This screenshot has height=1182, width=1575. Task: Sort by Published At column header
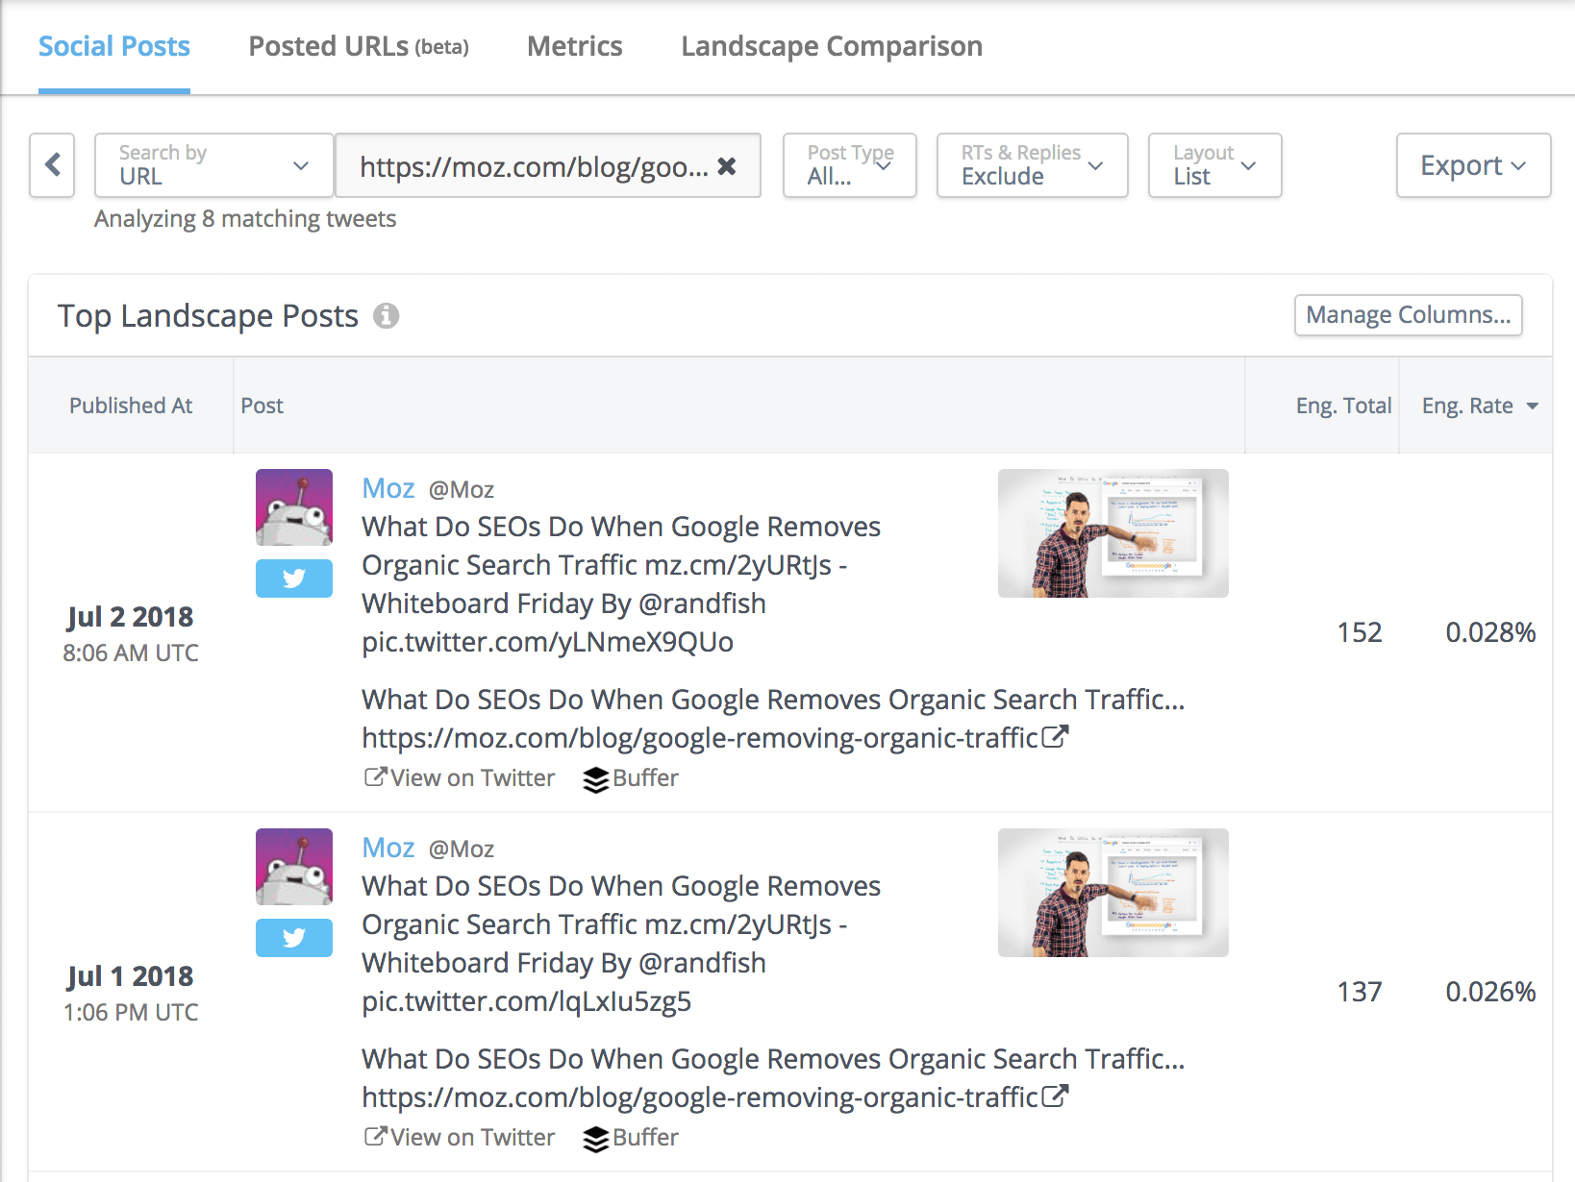tap(131, 406)
